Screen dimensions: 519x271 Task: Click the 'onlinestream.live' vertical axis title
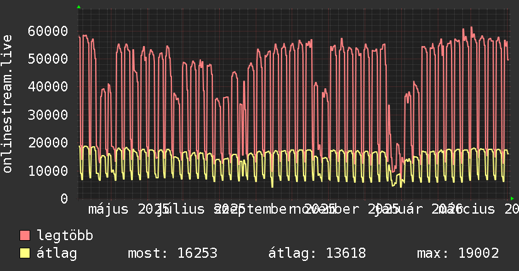pos(7,104)
